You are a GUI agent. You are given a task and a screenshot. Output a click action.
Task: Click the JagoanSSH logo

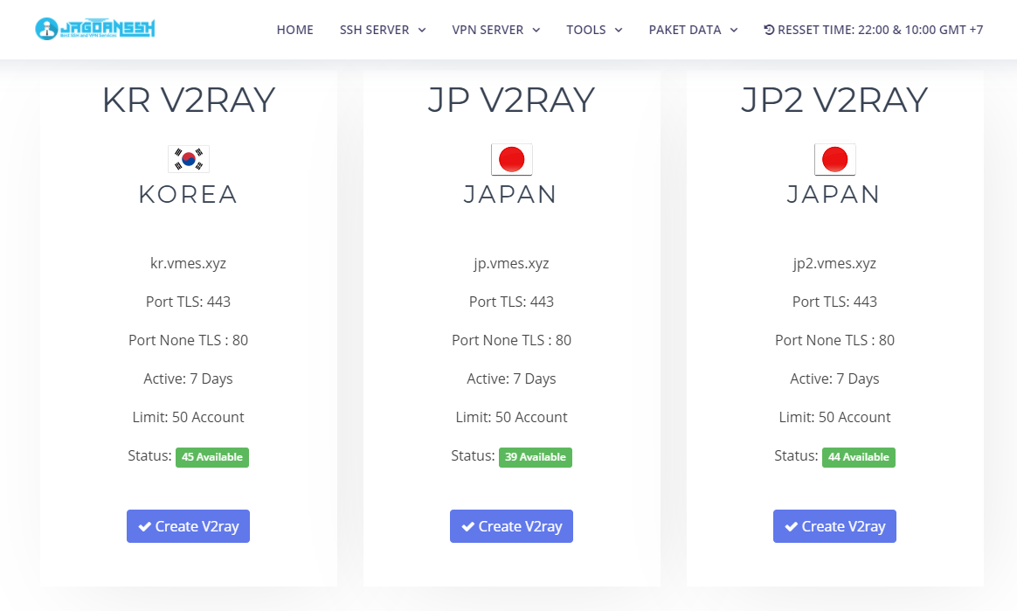point(95,29)
